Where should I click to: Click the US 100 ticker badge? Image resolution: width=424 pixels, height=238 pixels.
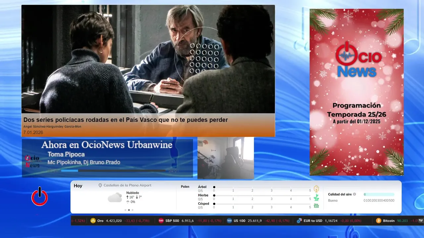(x=229, y=221)
